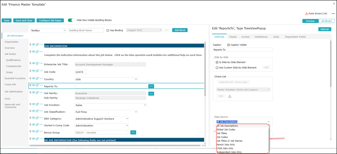337x154 pixels.
Task: Click the Form Errors warning icon
Action: click(x=307, y=13)
